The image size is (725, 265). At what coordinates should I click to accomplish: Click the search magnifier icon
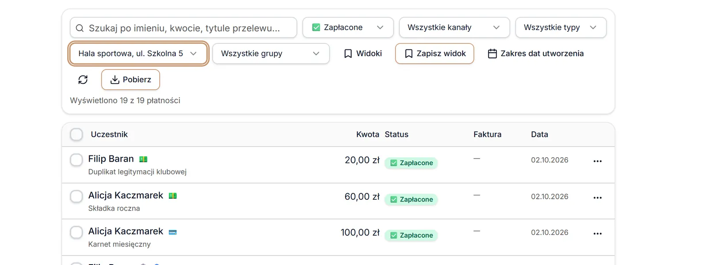[x=80, y=28]
